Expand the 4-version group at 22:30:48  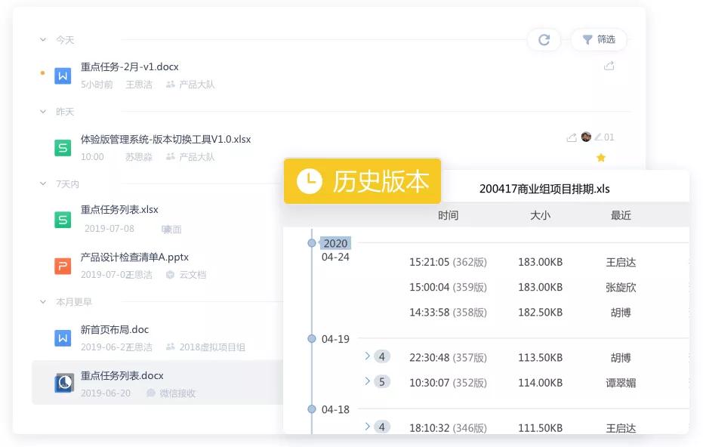pyautogui.click(x=367, y=357)
